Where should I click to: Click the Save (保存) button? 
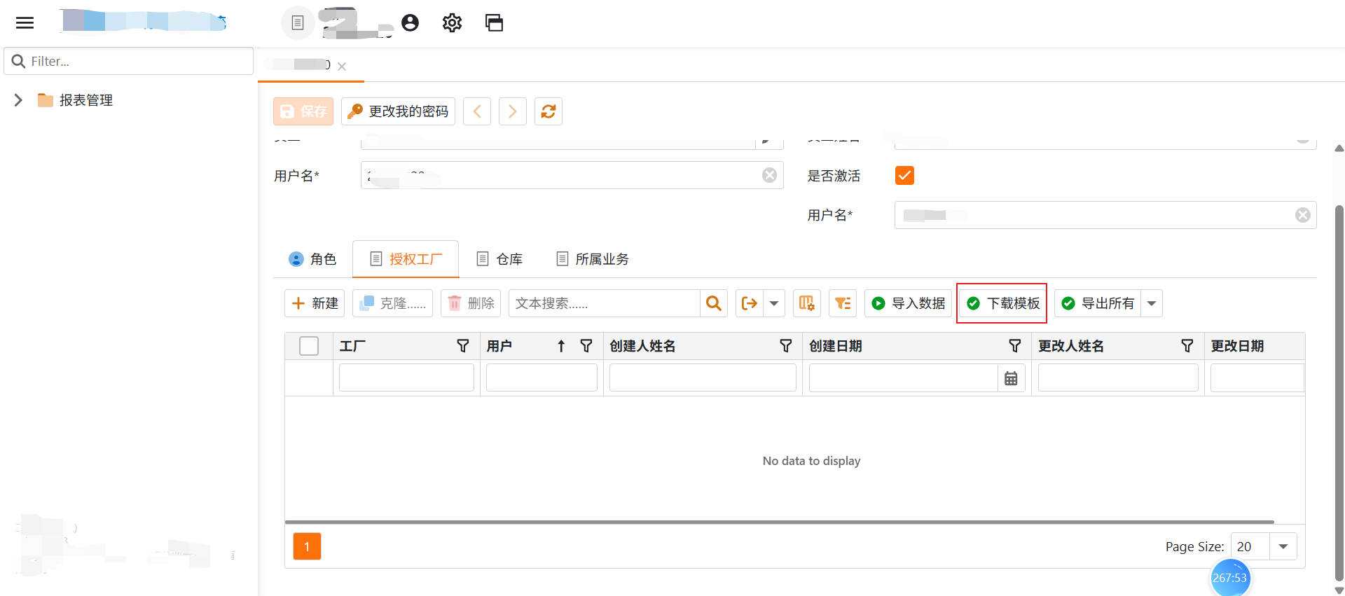[303, 111]
